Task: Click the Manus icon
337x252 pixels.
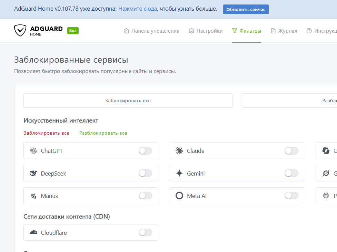Action: pos(33,196)
